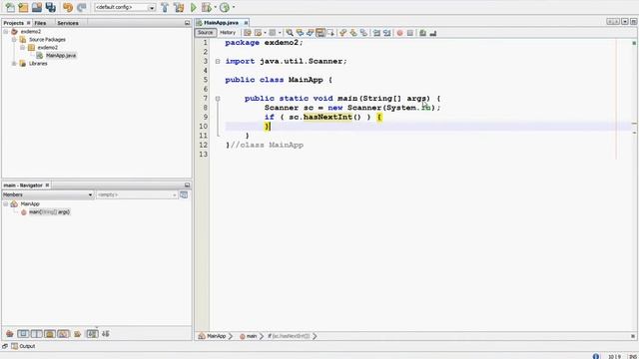639x359 pixels.
Task: Switch to the Projects tab
Action: (14, 23)
